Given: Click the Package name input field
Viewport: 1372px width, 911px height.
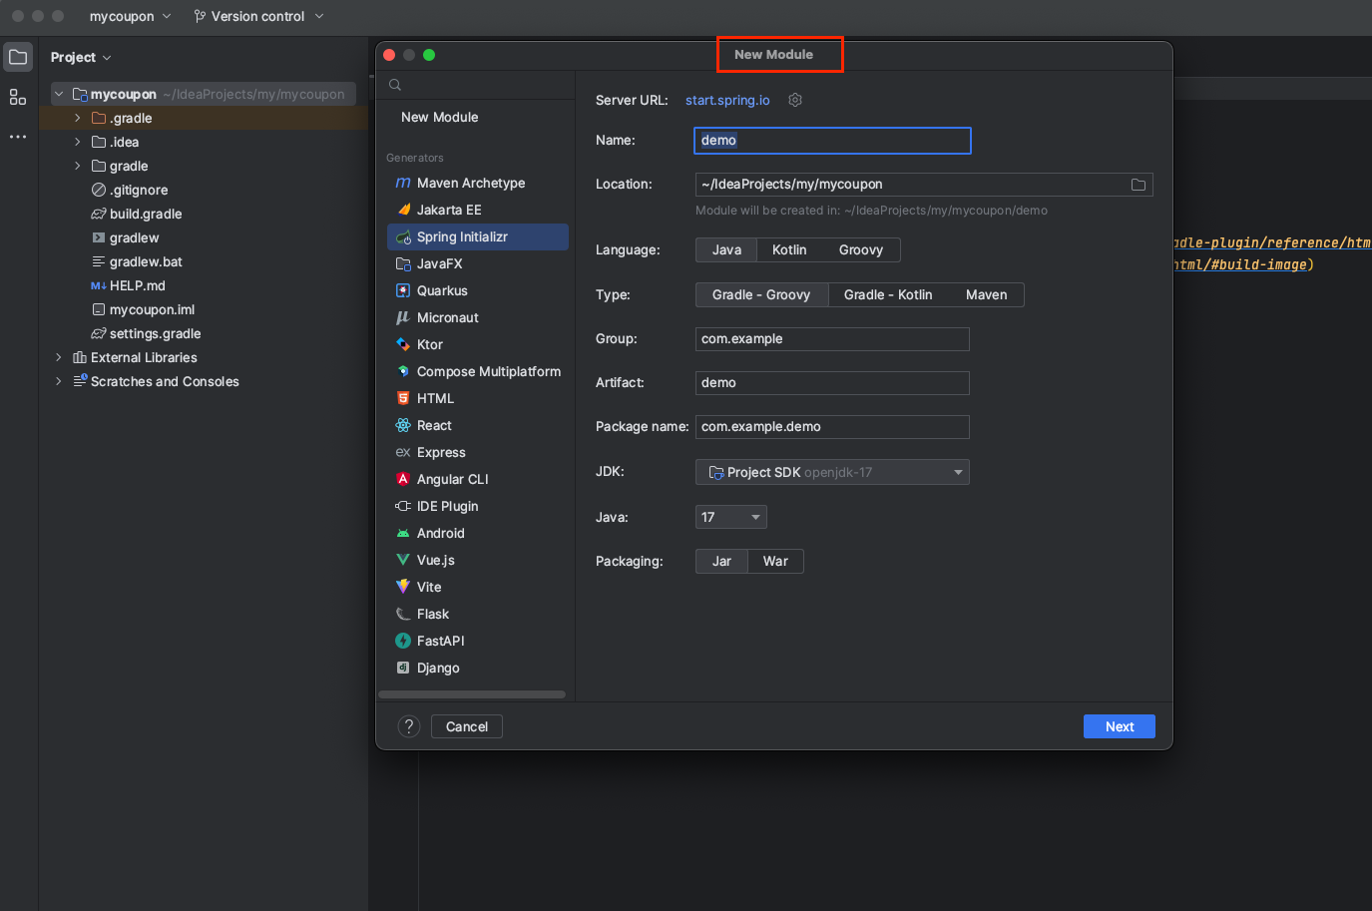Looking at the screenshot, I should point(832,427).
